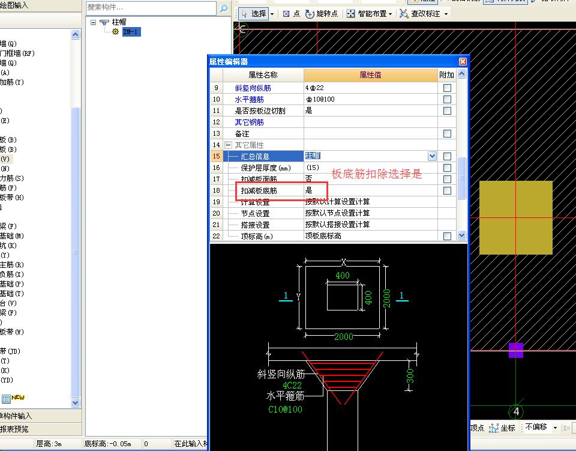Click the search magnifier next to component search
This screenshot has height=451, width=576.
224,8
